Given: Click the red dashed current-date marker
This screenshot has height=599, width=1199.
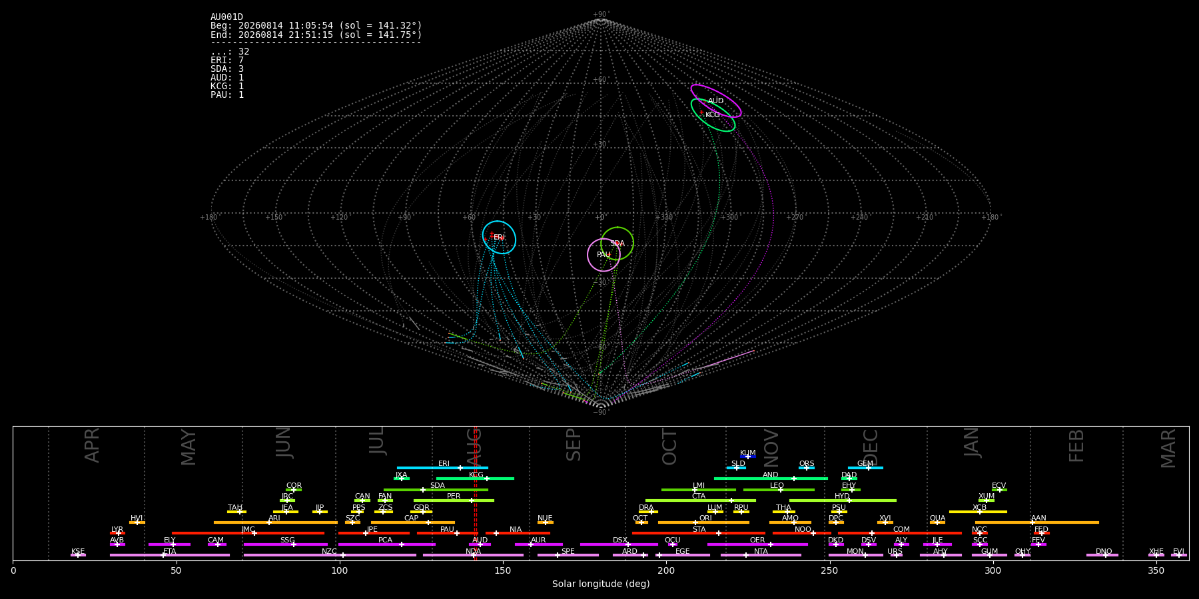Looking at the screenshot, I should [x=475, y=493].
